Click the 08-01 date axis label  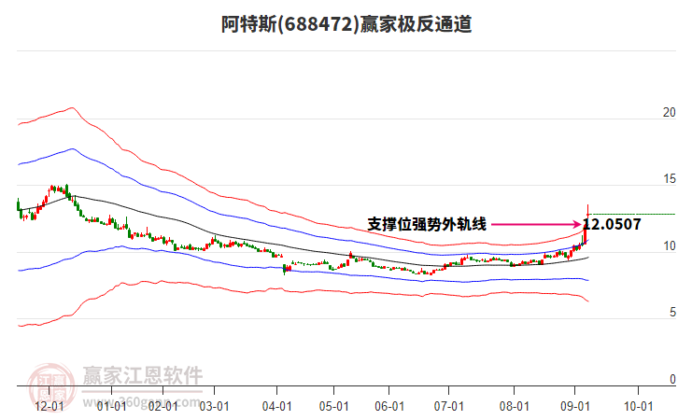(515, 406)
